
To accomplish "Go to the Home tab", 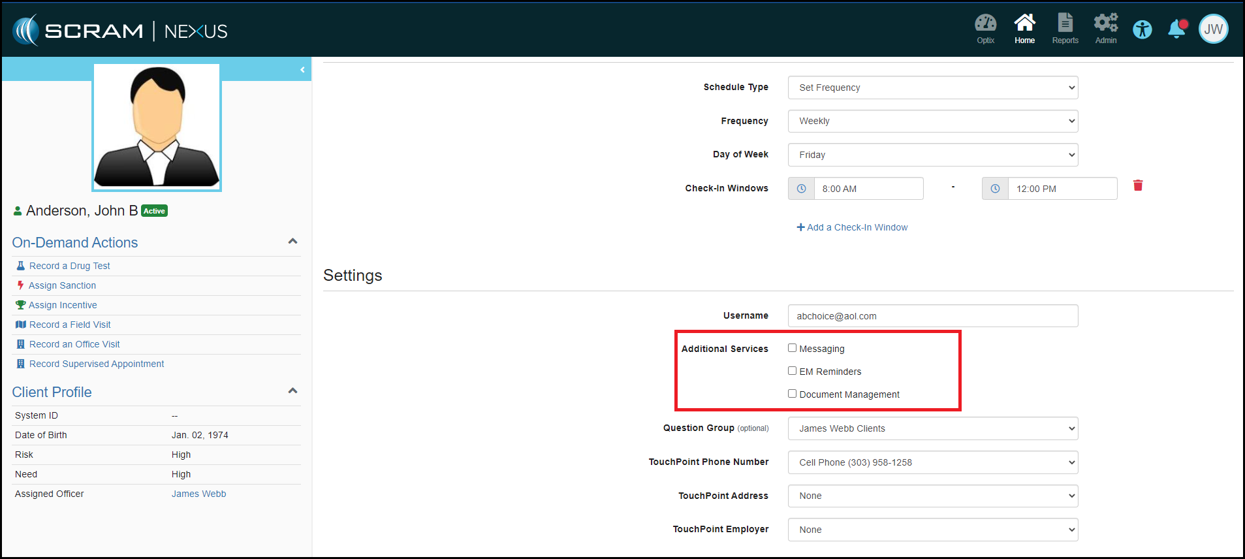I will pos(1024,29).
